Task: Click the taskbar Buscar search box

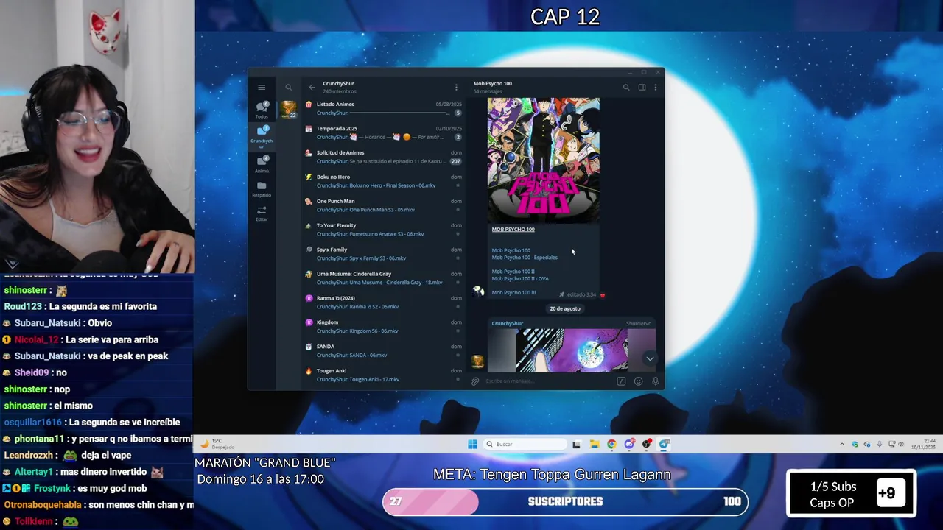Action: click(x=526, y=444)
